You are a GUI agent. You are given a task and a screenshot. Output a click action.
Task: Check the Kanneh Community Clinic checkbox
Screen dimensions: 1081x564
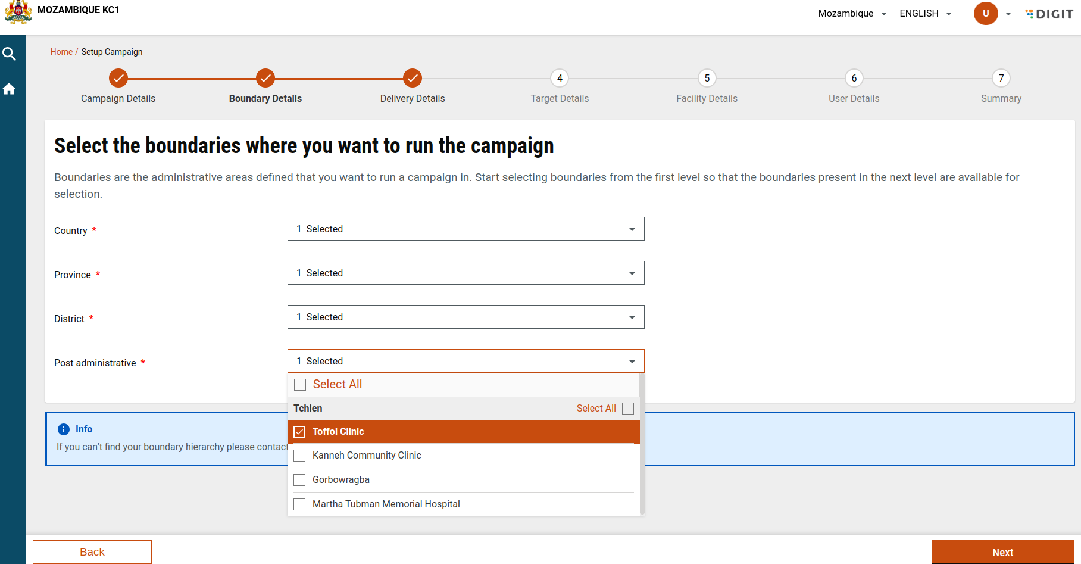tap(300, 456)
